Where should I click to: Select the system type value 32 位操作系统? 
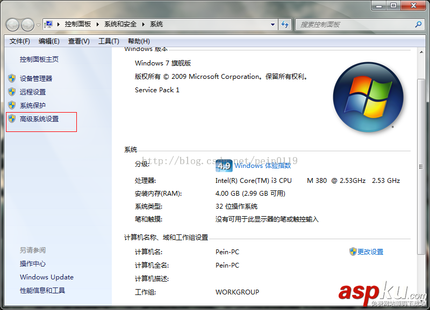236,206
